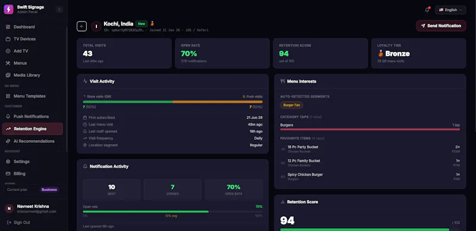Click the New badge beside Kochi, India
The height and width of the screenshot is (231, 476).
[142, 24]
